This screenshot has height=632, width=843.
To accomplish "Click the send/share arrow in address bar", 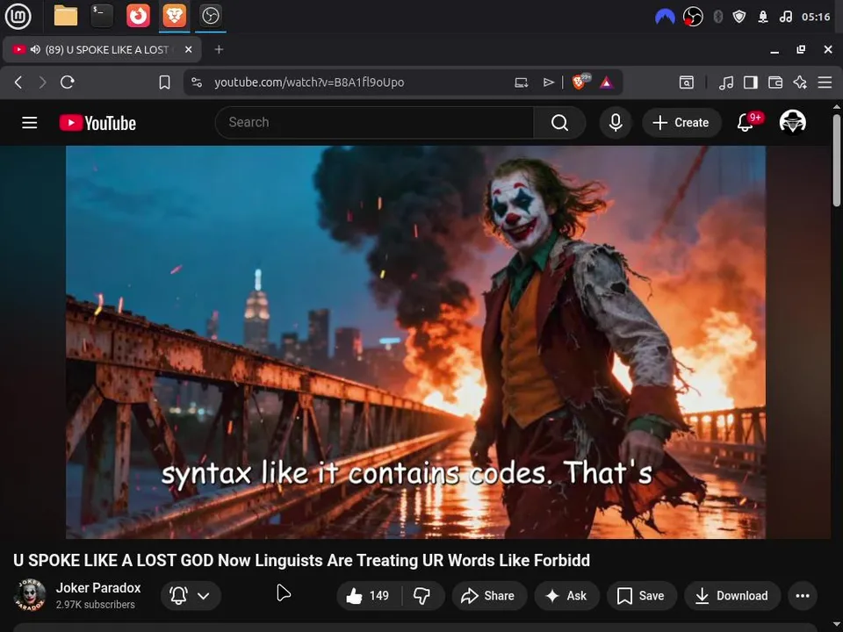I will tap(548, 83).
